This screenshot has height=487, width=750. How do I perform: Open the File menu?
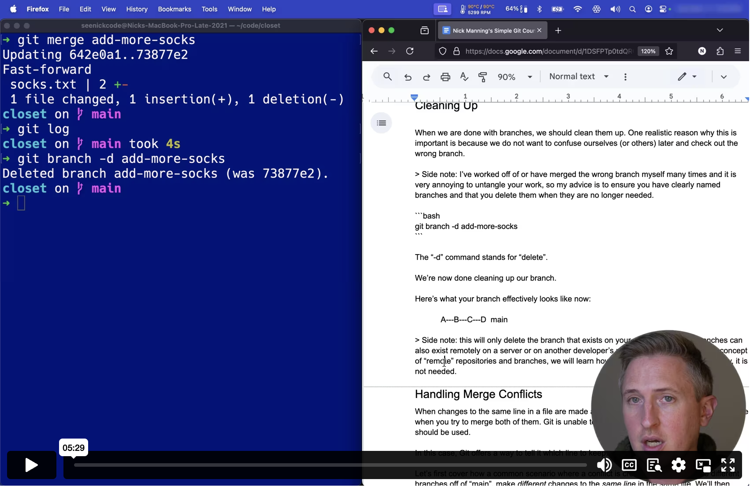64,9
